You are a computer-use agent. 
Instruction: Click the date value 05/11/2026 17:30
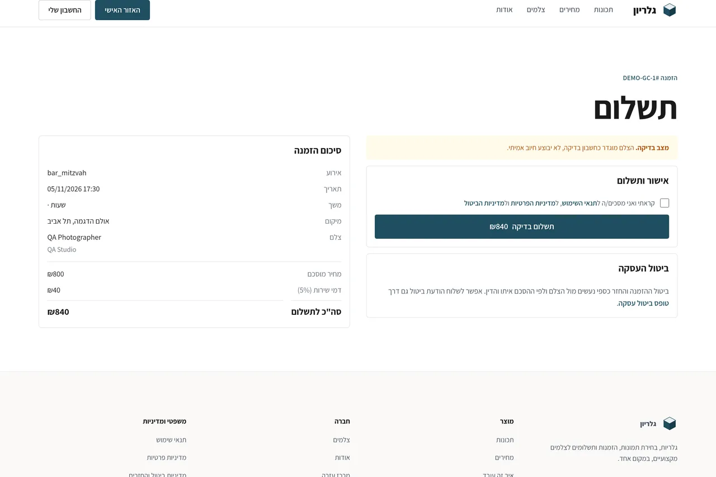click(x=74, y=189)
